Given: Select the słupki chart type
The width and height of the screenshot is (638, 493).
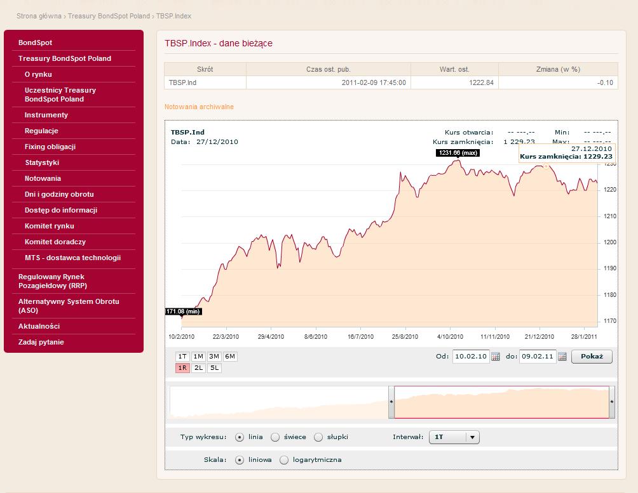Looking at the screenshot, I should (318, 437).
